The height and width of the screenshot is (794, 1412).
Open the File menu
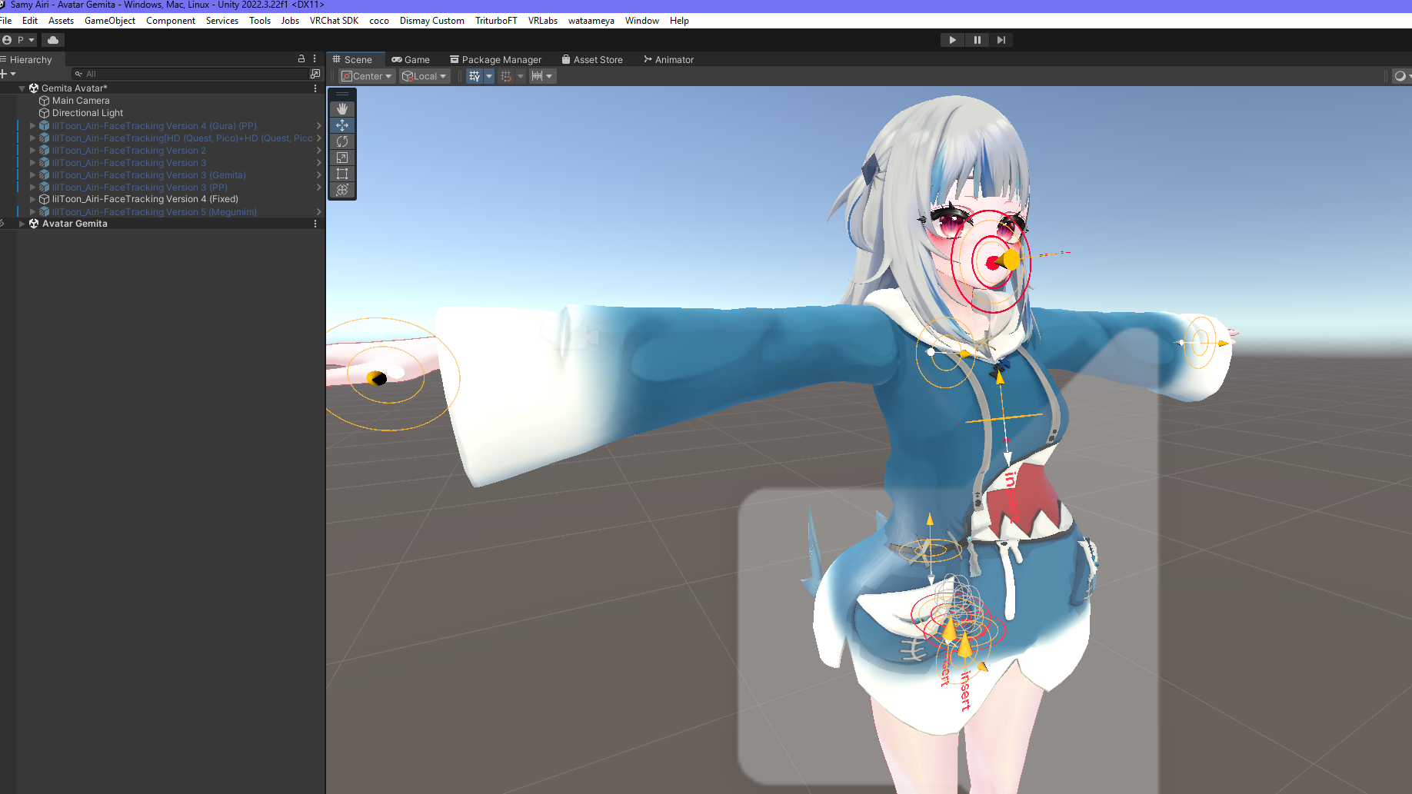(x=6, y=21)
